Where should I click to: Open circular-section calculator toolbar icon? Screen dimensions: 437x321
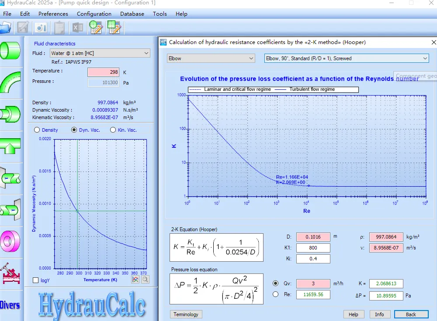tap(96, 27)
